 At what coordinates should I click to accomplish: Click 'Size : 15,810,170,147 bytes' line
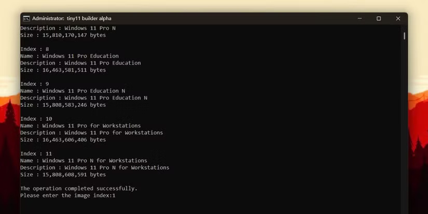coord(63,35)
